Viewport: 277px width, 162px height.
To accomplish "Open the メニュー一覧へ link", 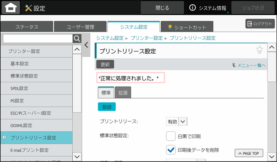I will coord(249,65).
